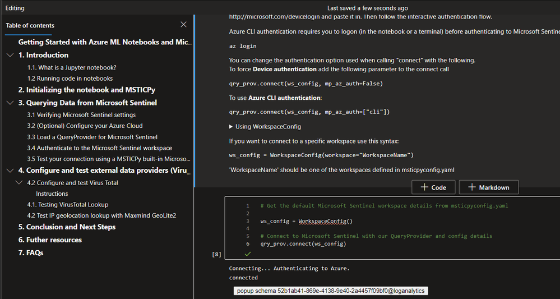Go to 4.2 Test IP geolocation lookup
Screen dimensions: 560x299
click(102, 215)
